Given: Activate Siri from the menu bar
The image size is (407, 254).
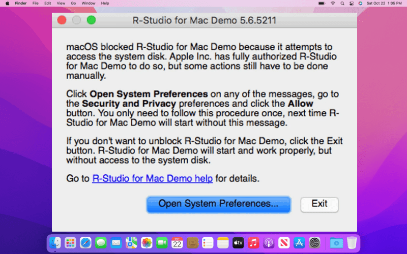Looking at the screenshot, I should point(360,4).
